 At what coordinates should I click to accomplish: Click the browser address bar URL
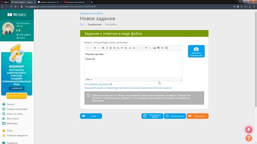pyautogui.click(x=60, y=7)
